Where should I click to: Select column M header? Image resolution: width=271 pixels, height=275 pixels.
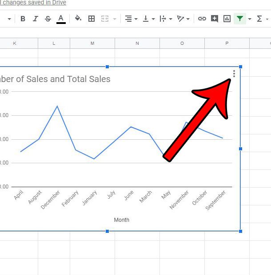92,43
